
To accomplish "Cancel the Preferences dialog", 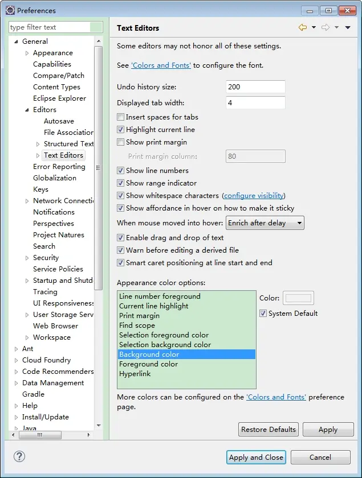I will click(x=320, y=458).
